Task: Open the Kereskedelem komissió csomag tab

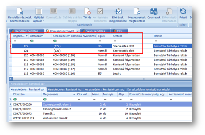Action: click(104, 89)
